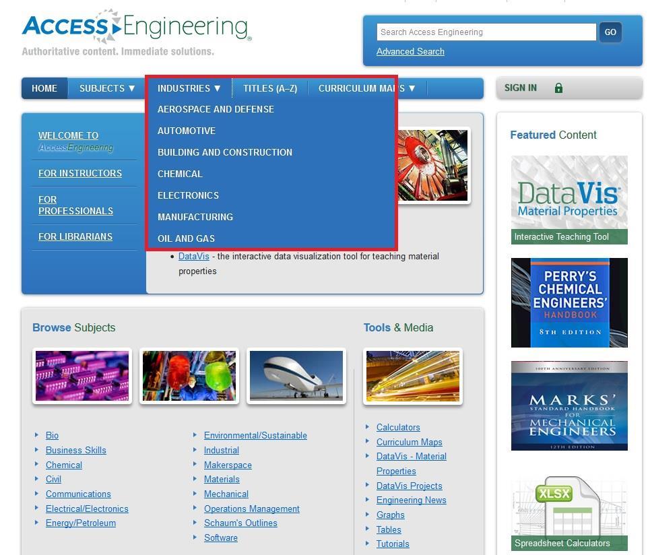Viewport: 650px width, 555px height.
Task: Click the purple circuit chips image
Action: 82,376
